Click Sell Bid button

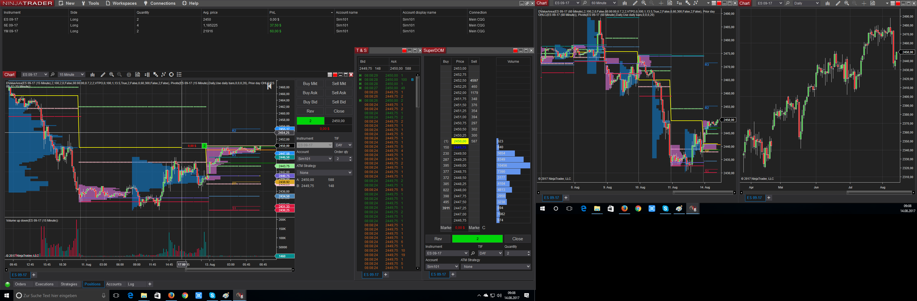coord(339,102)
